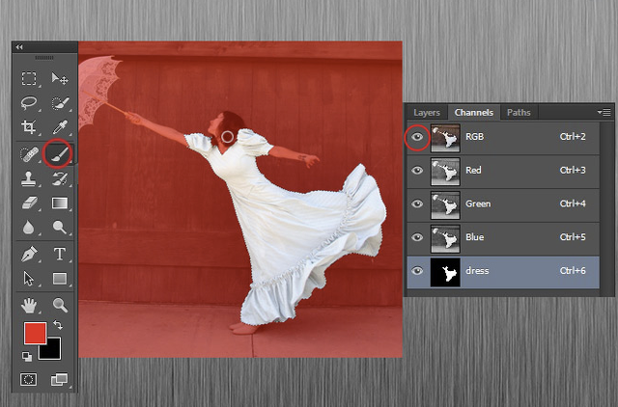618x407 pixels.
Task: Toggle the Red channel eye icon
Action: tap(417, 171)
